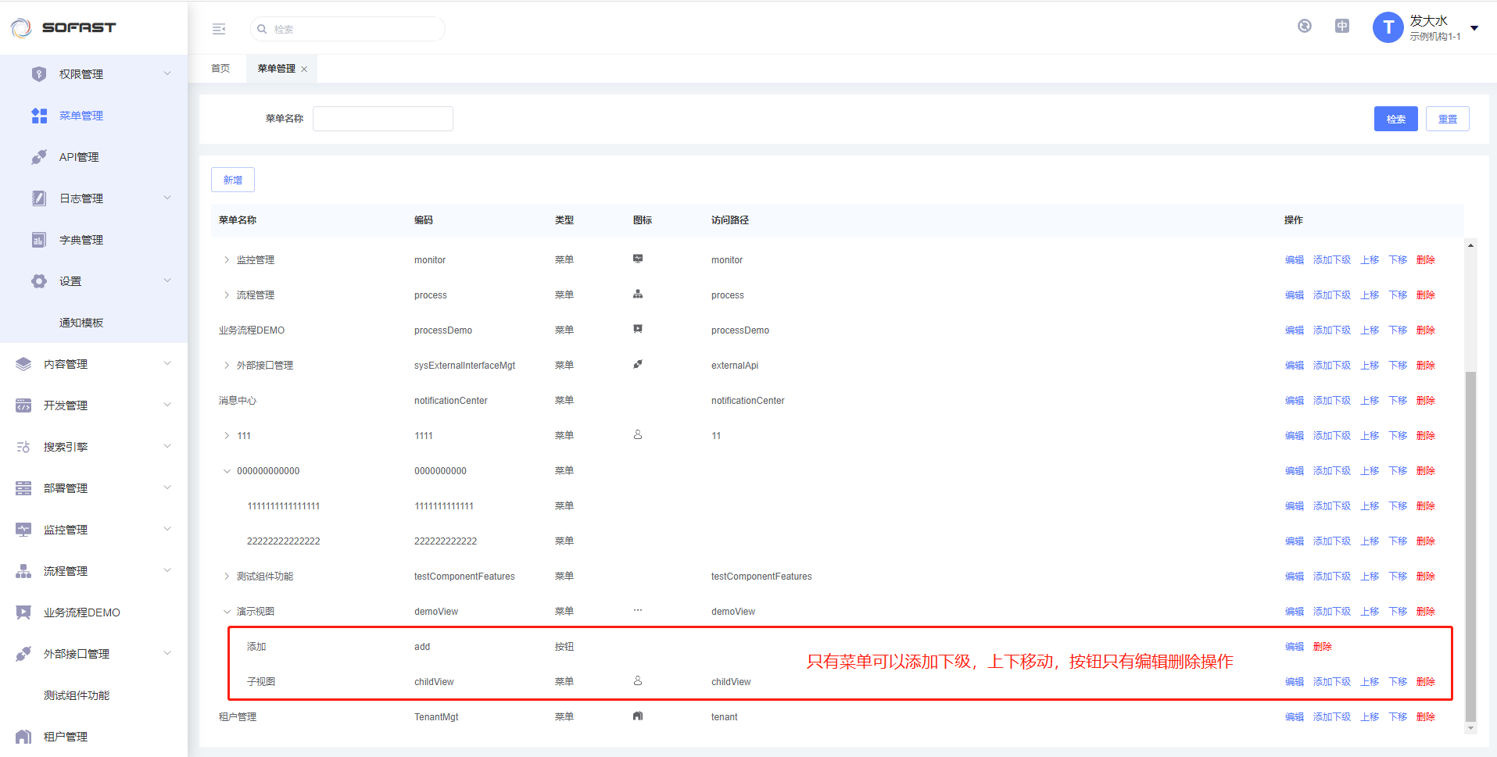Expand 权限管理 sidebar menu
Image resolution: width=1497 pixels, height=757 pixels.
(x=167, y=74)
